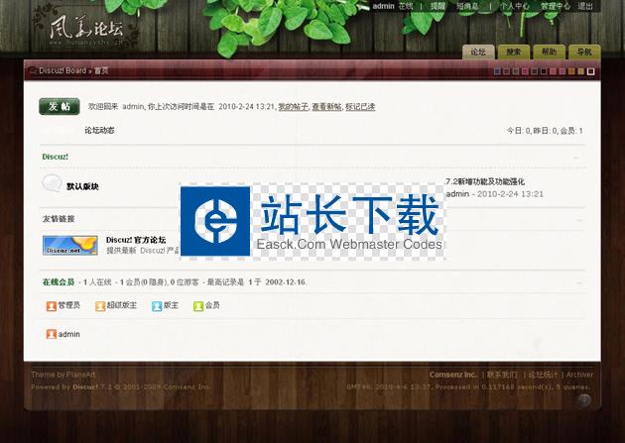Open the 管理中心 admin center link
625x443 pixels.
tap(555, 6)
